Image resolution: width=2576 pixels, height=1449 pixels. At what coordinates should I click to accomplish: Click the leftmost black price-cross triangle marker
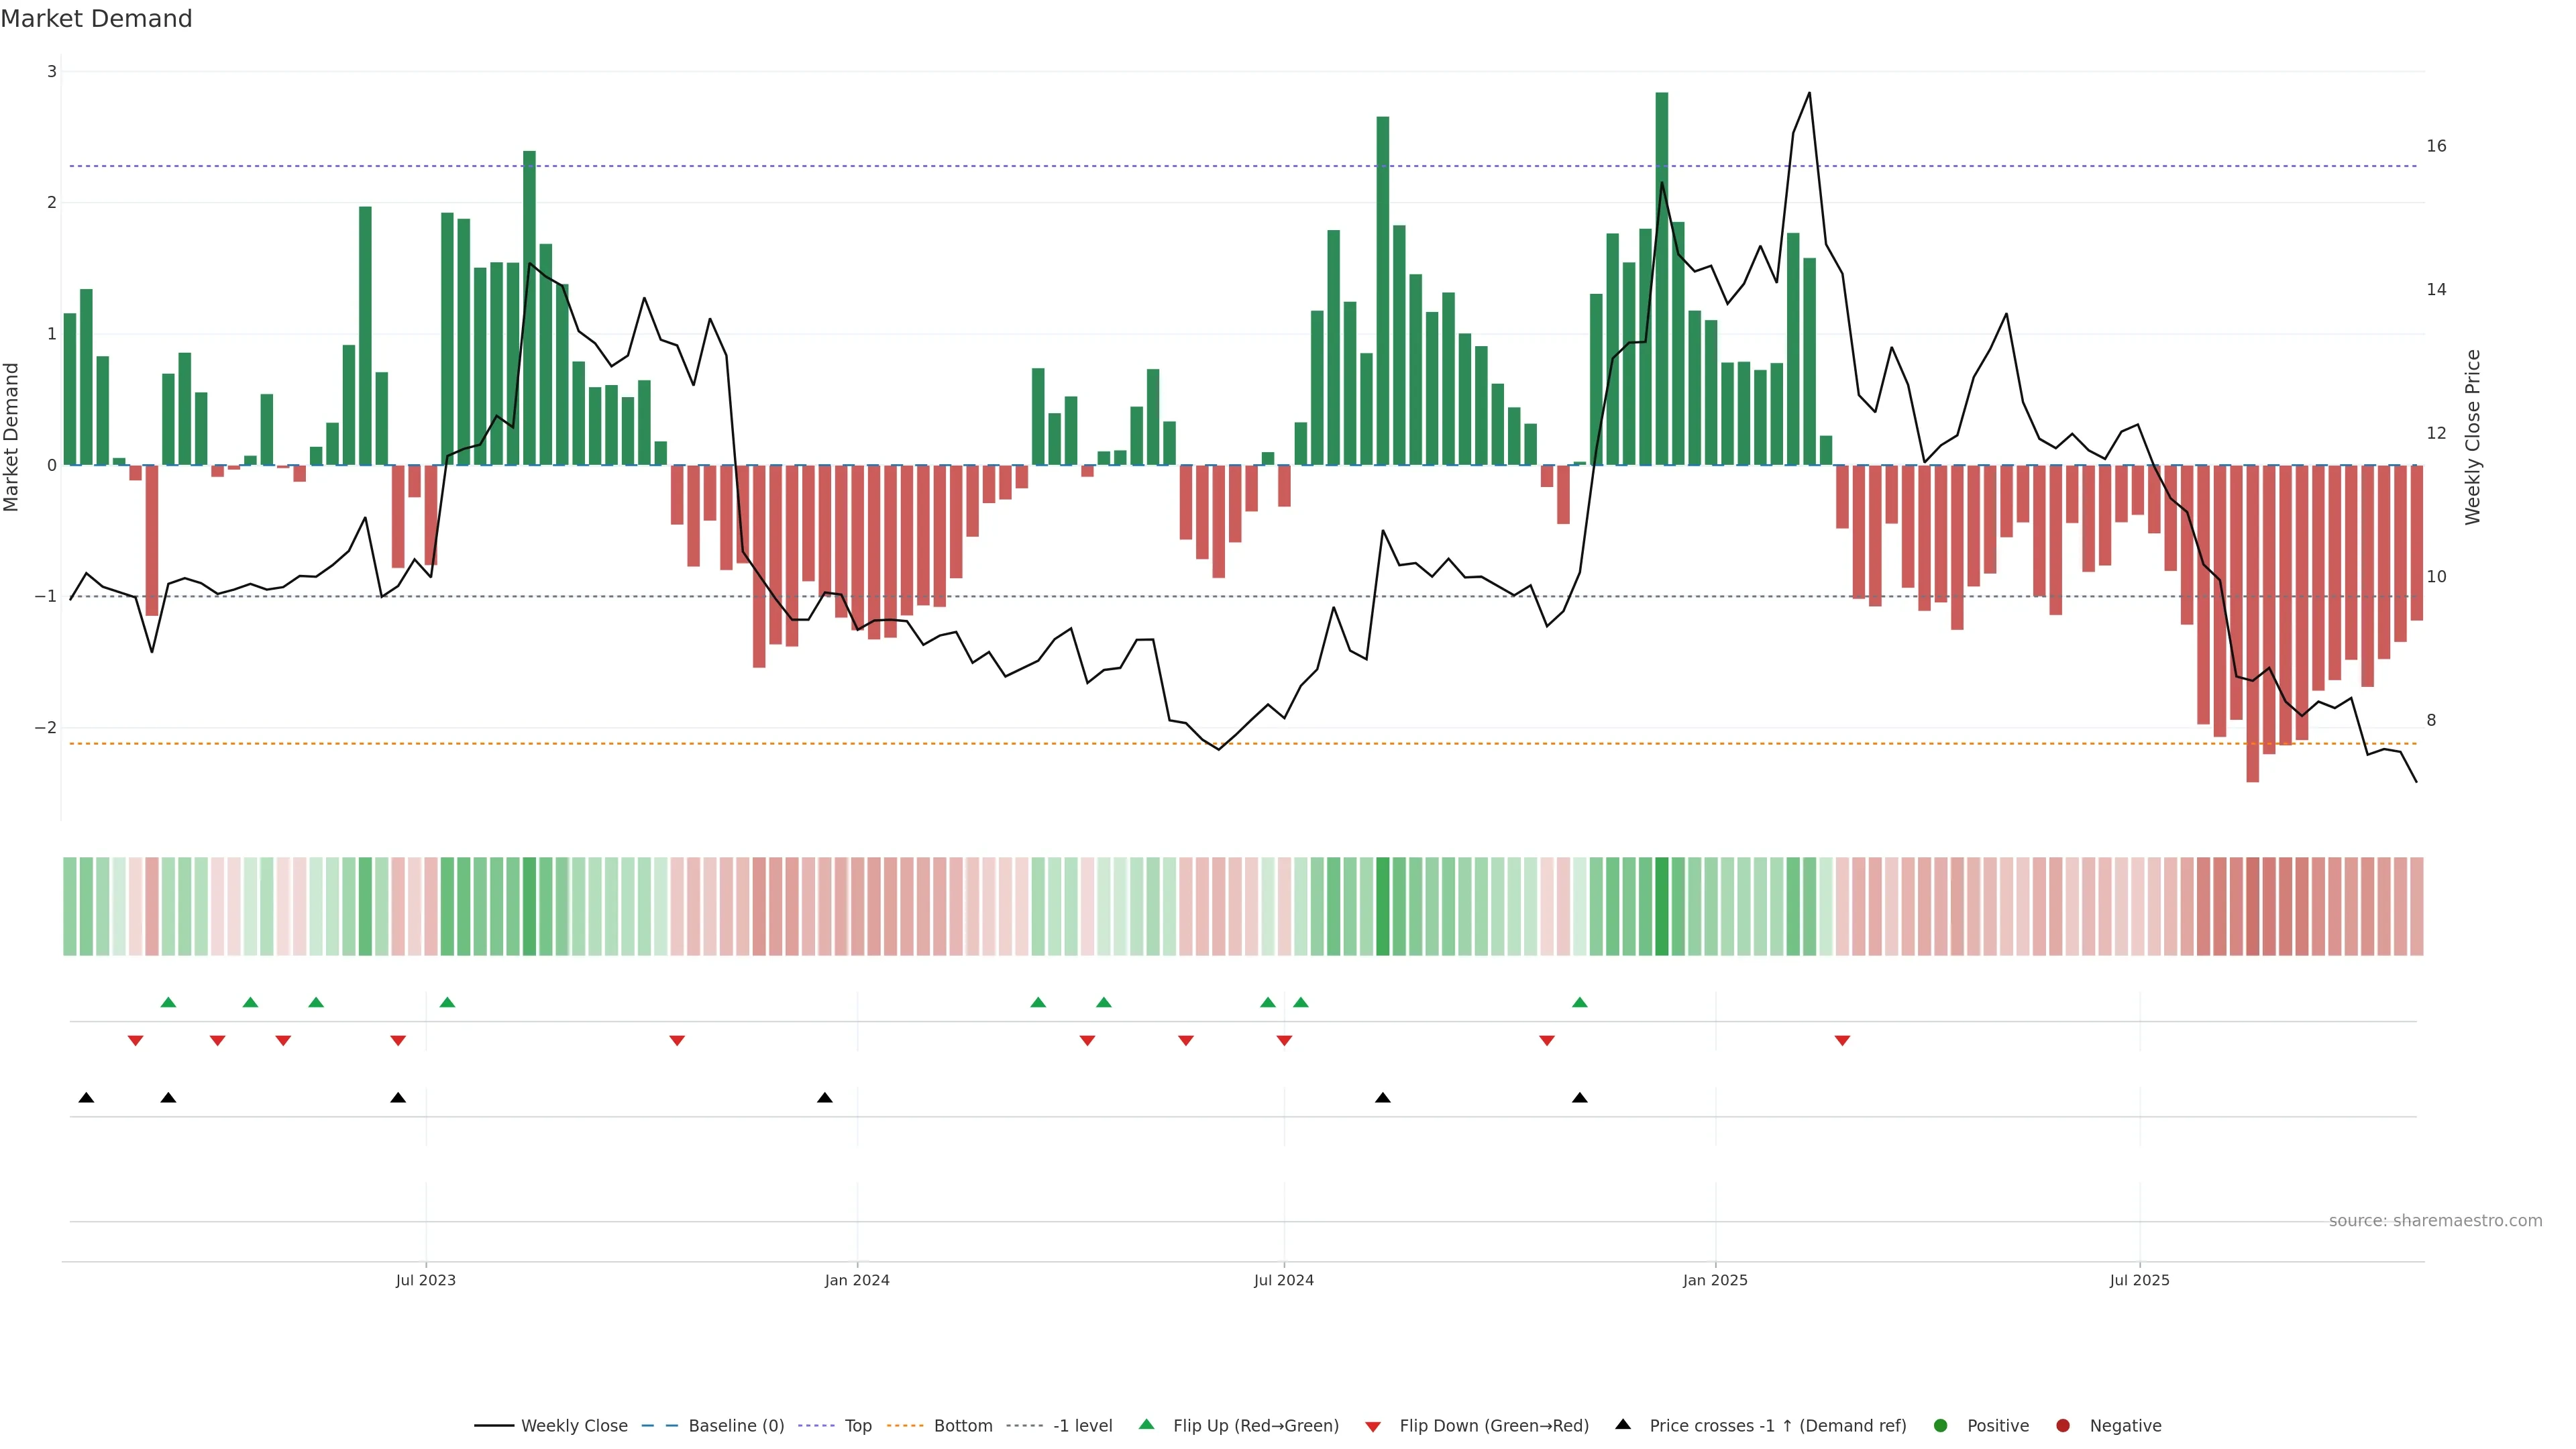[86, 1098]
